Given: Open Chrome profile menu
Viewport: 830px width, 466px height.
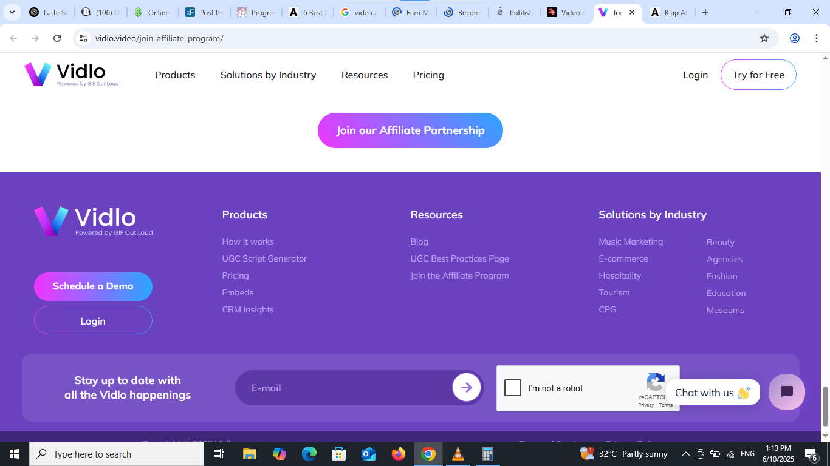Looking at the screenshot, I should point(795,38).
